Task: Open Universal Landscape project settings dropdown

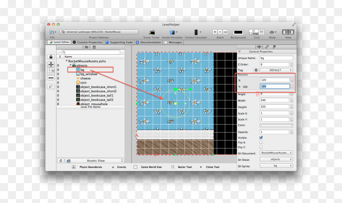Action: (99, 32)
